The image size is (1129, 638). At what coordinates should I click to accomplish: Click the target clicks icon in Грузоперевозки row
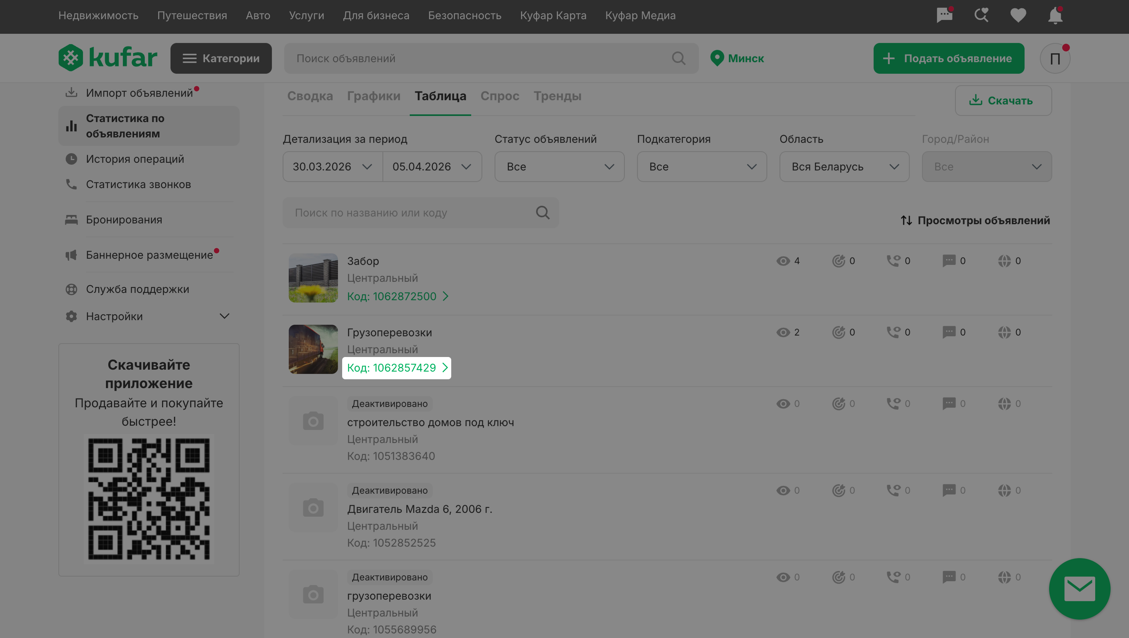[x=838, y=332]
